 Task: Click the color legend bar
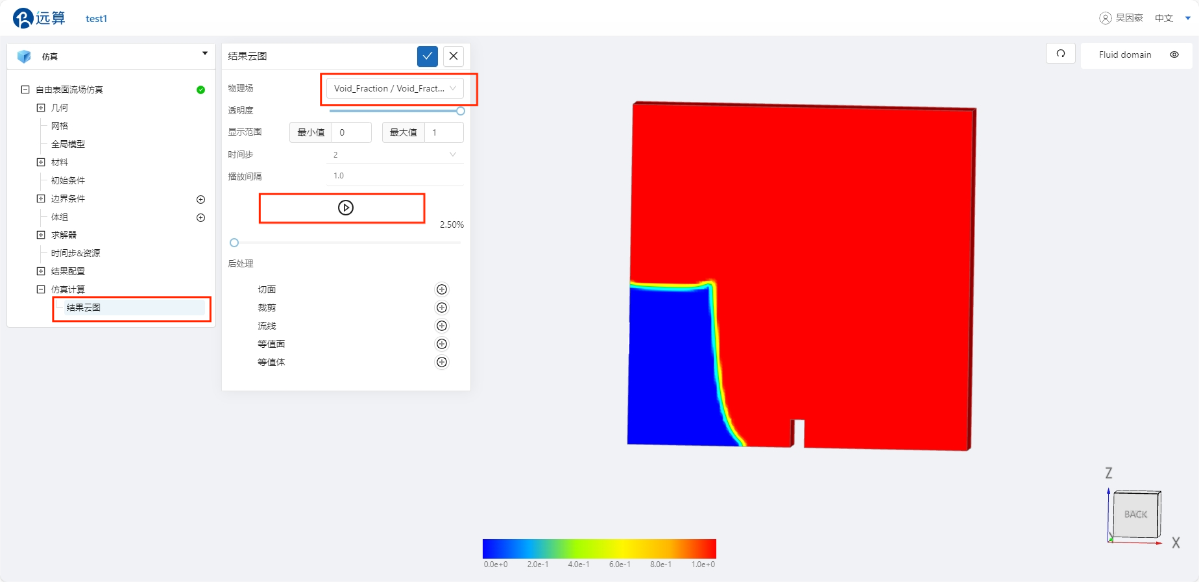[599, 548]
